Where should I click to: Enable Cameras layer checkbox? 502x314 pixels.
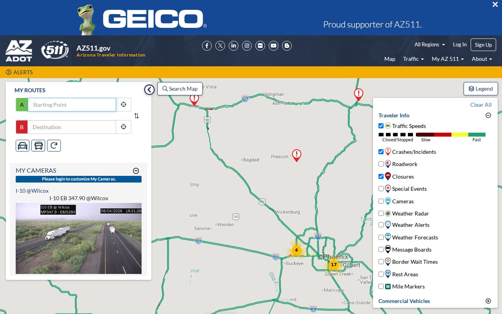click(x=381, y=201)
